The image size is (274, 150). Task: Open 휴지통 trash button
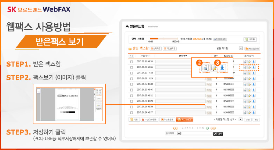pos(250,40)
